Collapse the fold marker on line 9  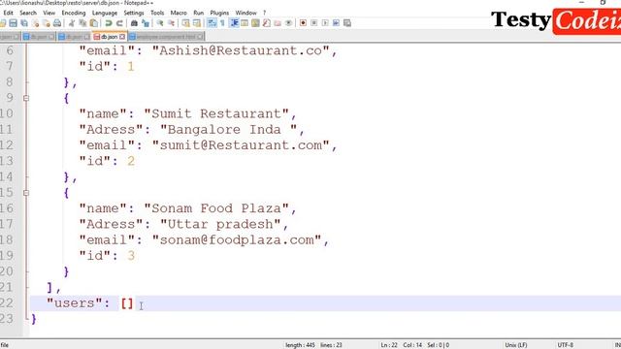(x=26, y=98)
